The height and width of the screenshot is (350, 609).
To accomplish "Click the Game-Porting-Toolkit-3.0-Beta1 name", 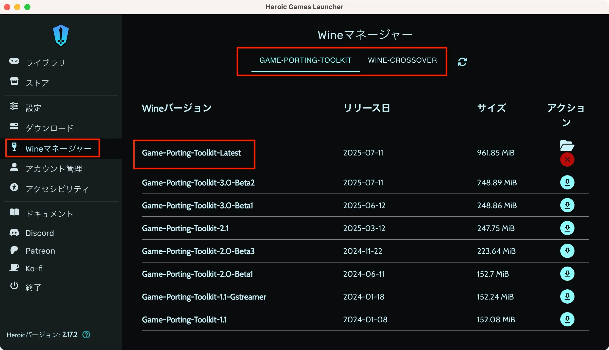I will coord(197,205).
